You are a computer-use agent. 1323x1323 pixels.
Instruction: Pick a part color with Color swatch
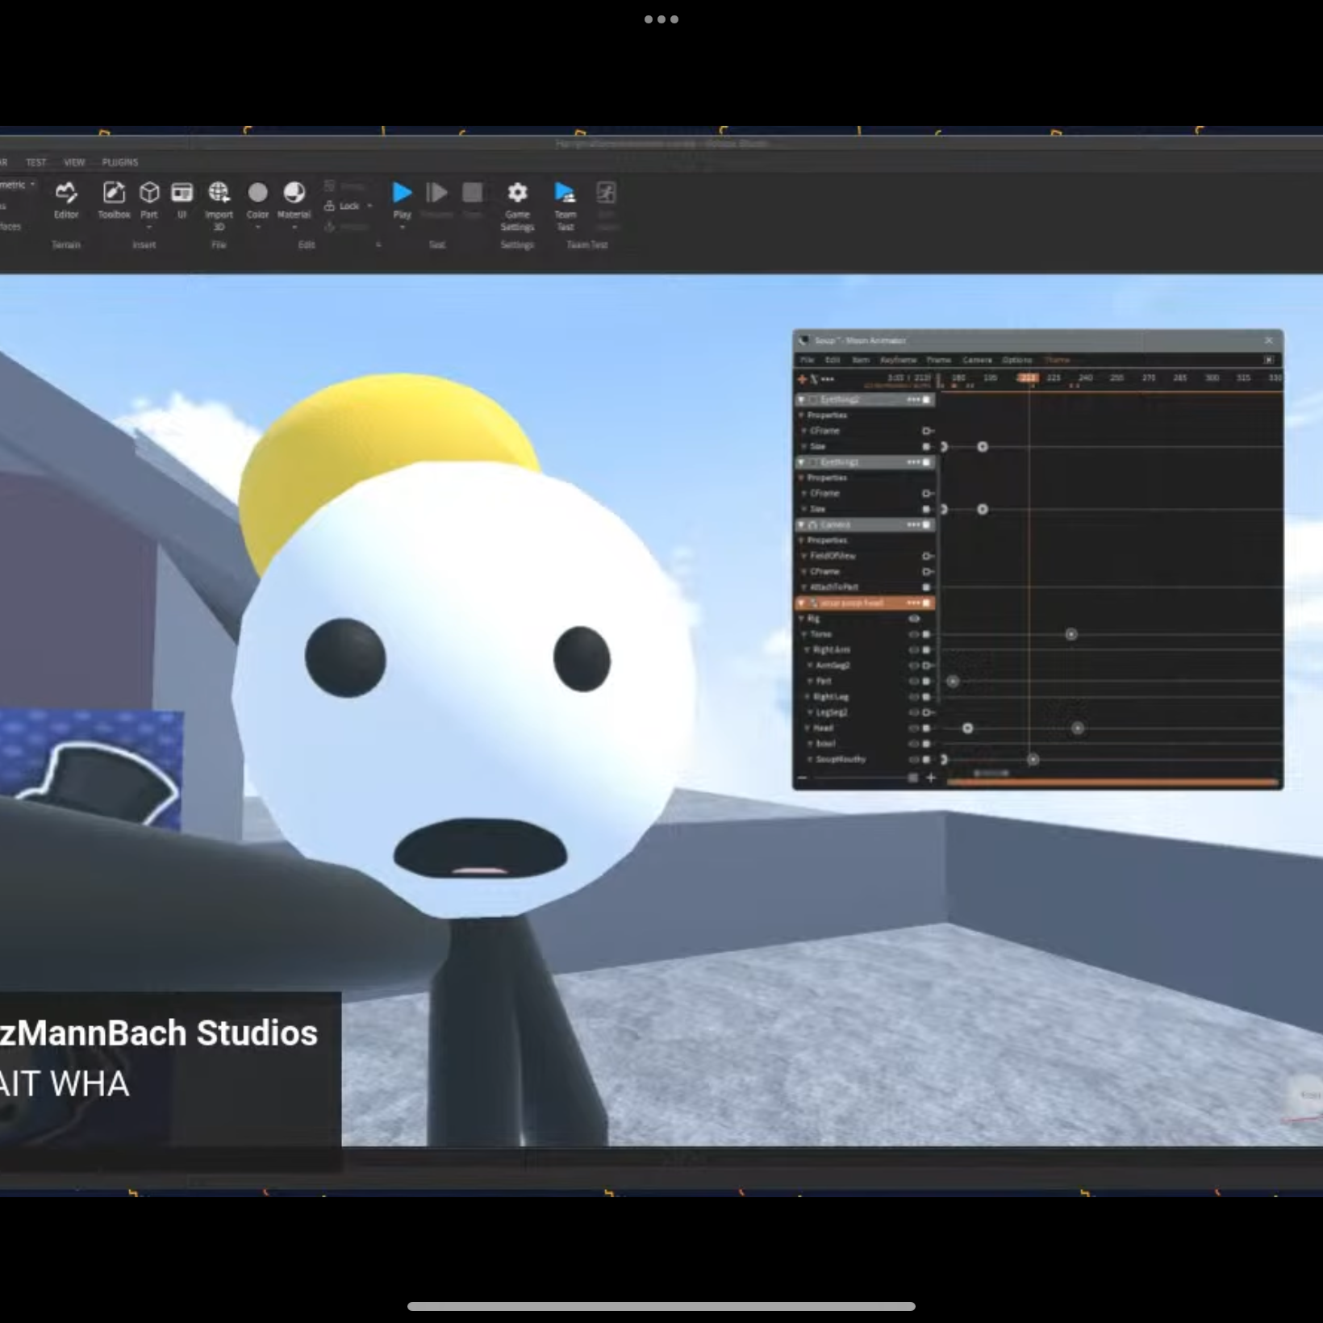tap(257, 194)
